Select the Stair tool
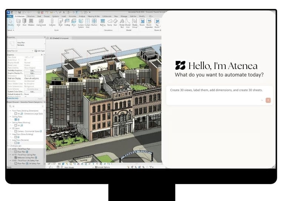The width and height of the screenshot is (284, 201). tap(115, 23)
